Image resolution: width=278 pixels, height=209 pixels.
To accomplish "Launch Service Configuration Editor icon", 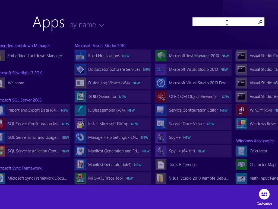I will coord(161,110).
